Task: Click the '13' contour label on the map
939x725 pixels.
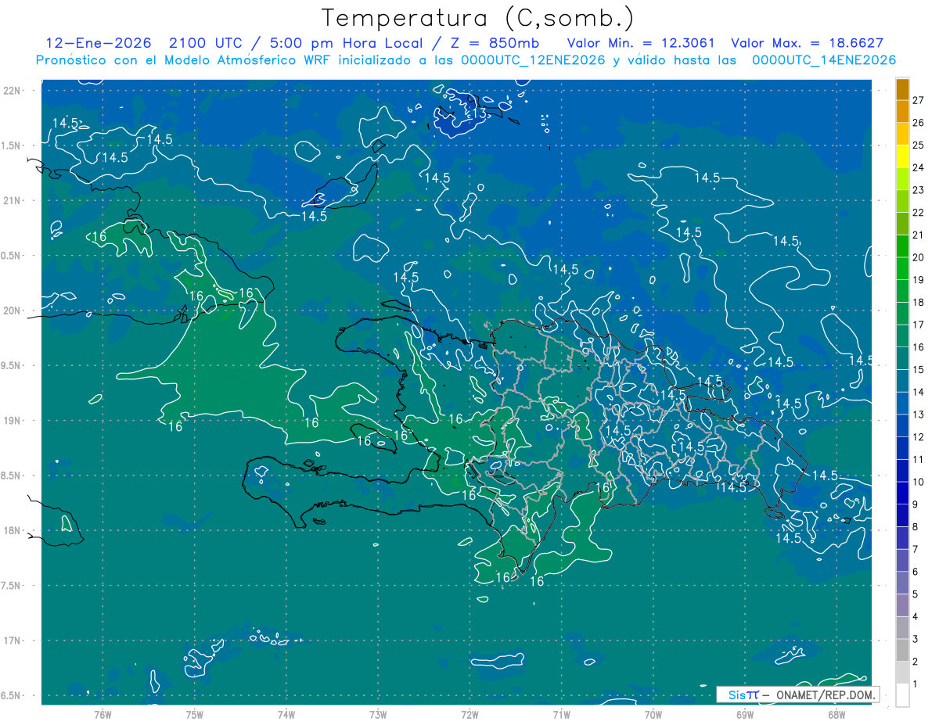Action: click(479, 113)
